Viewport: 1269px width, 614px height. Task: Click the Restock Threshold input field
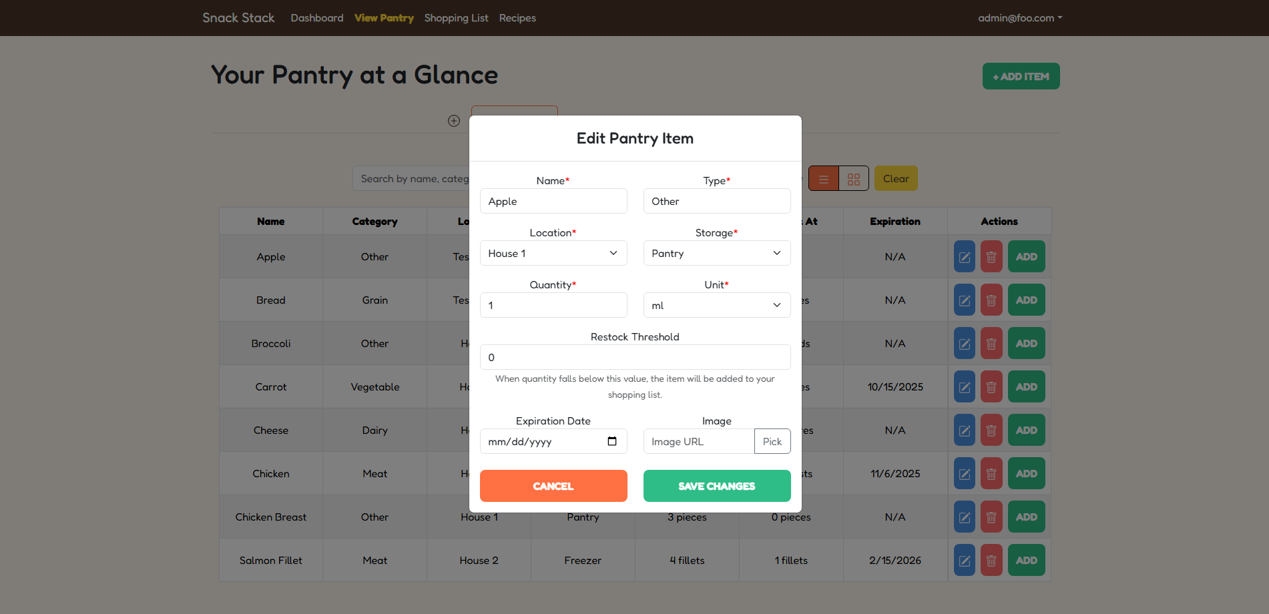[635, 358]
